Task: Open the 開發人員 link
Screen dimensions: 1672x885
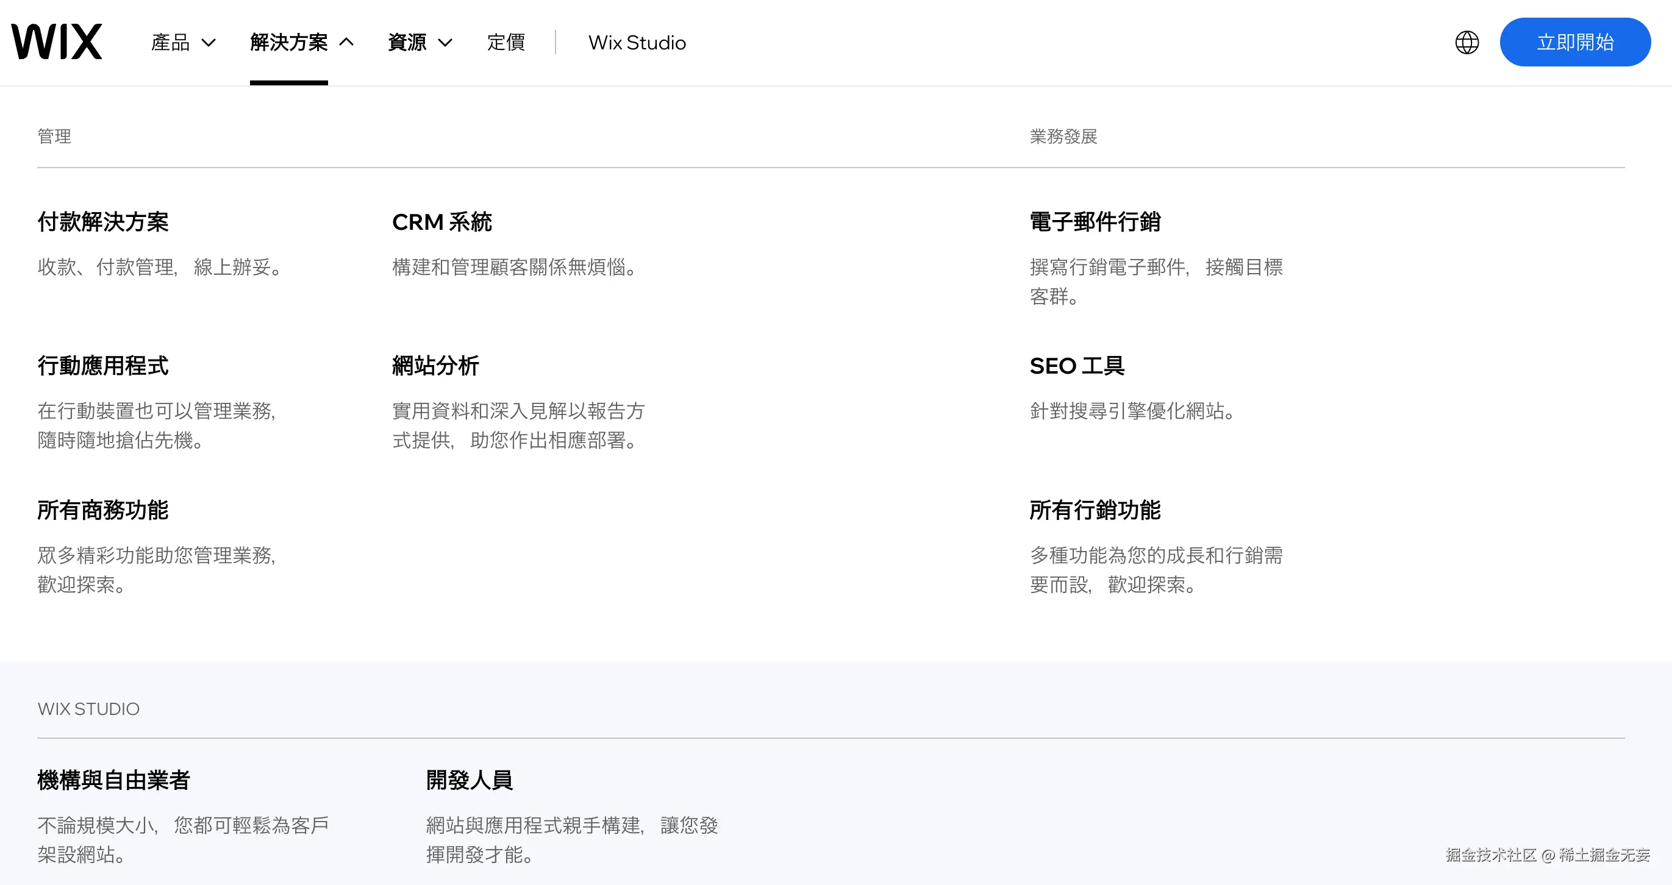Action: [x=470, y=781]
